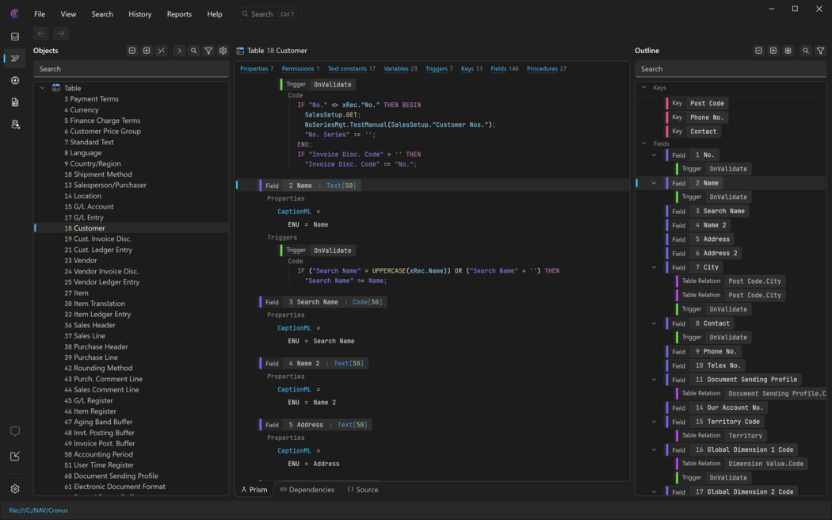Switch to the Dependencies tab

tap(307, 490)
